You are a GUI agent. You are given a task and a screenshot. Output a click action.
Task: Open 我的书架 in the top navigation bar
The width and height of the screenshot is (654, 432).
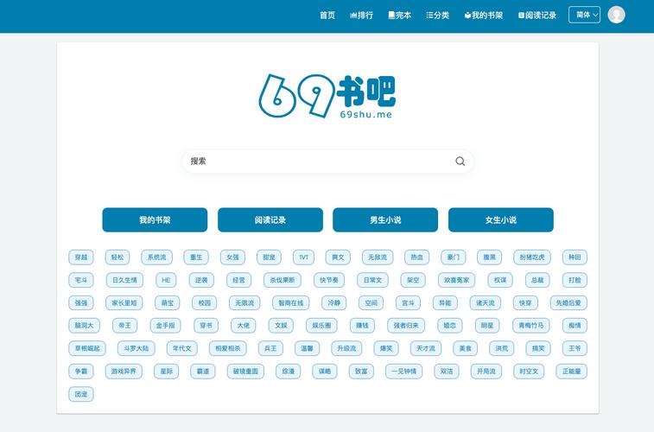coord(484,15)
